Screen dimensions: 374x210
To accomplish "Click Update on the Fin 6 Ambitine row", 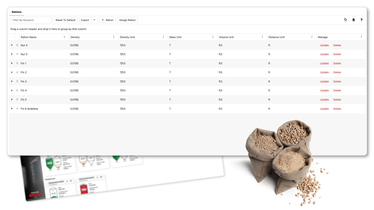I will [324, 109].
